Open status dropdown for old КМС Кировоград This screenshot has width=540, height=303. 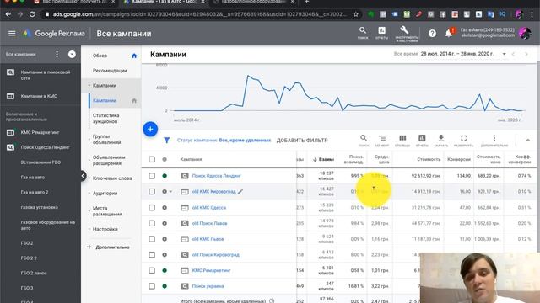pos(170,192)
